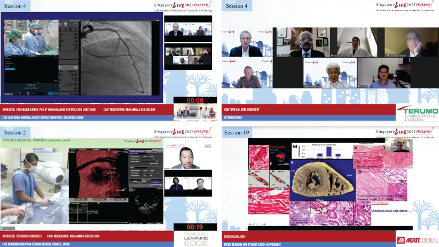Click Singapore LIVE logo in Session 19 panel

406,132
